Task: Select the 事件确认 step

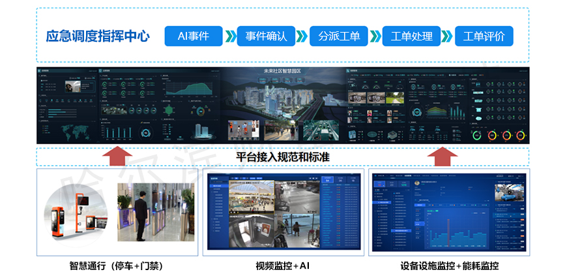Action: point(266,36)
